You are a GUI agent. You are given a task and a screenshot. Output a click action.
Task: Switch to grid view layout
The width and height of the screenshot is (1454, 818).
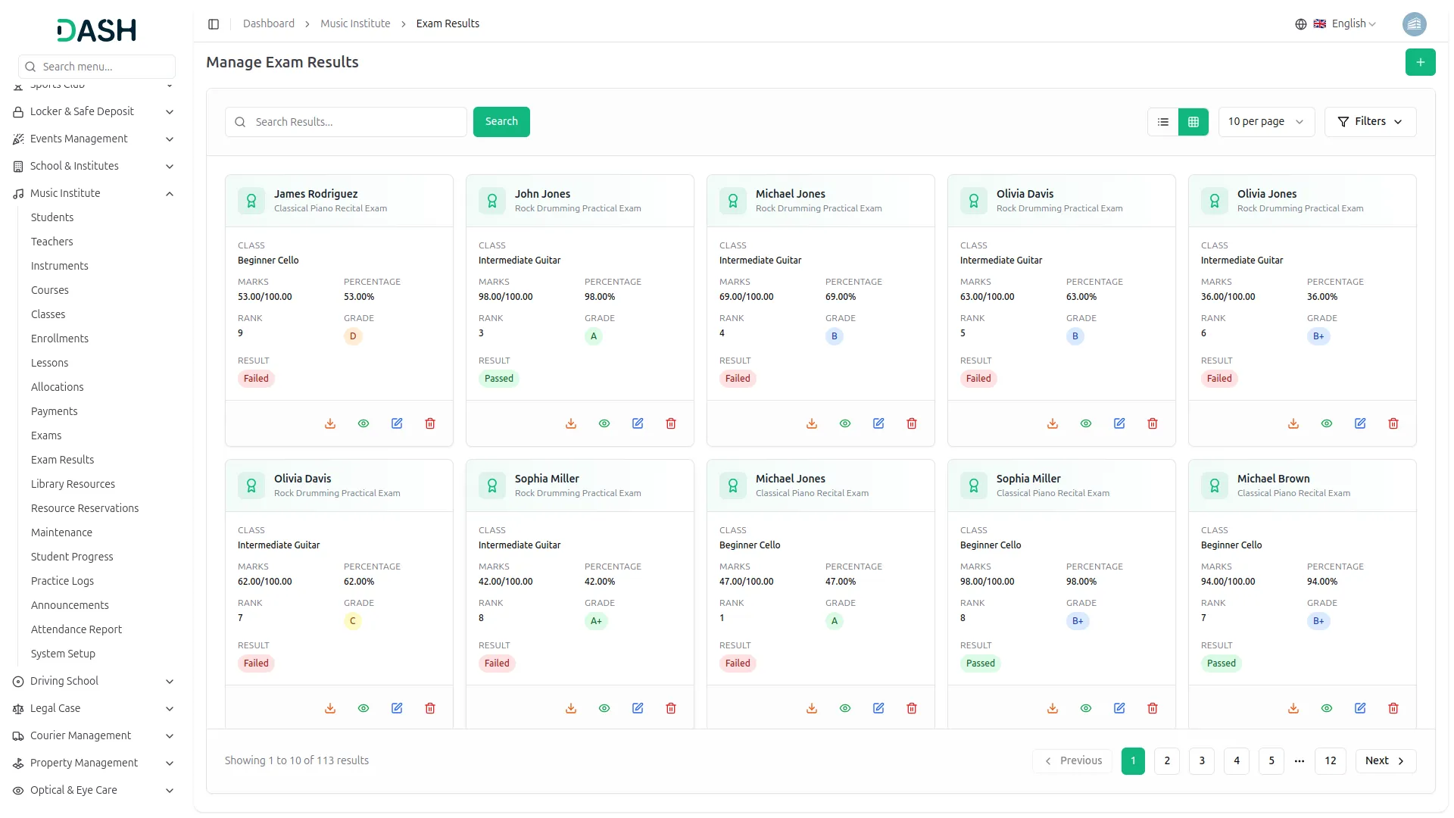click(x=1193, y=122)
